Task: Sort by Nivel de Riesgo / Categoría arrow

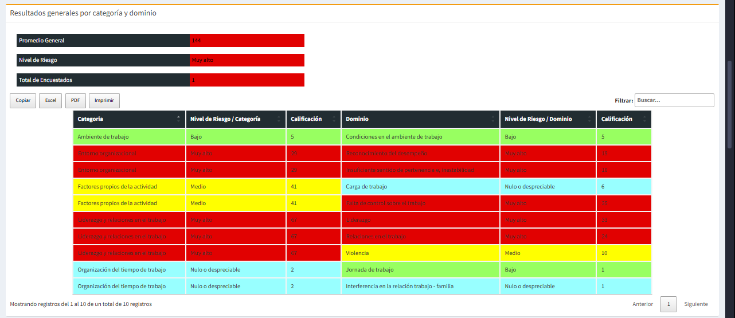Action: 279,119
